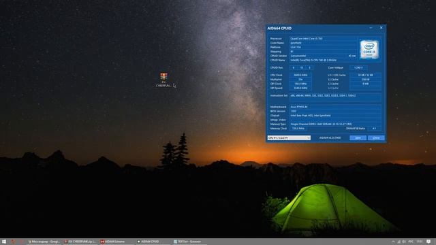Click the Intel Core i5 logo badge
The image size is (436, 245).
point(369,50)
